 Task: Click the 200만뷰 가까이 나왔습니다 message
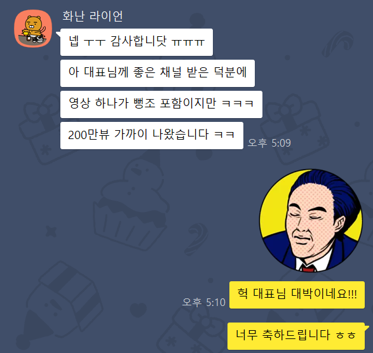pos(152,135)
